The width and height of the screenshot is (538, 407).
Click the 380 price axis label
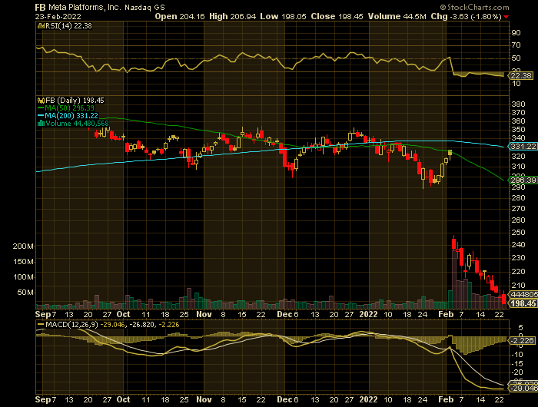518,104
